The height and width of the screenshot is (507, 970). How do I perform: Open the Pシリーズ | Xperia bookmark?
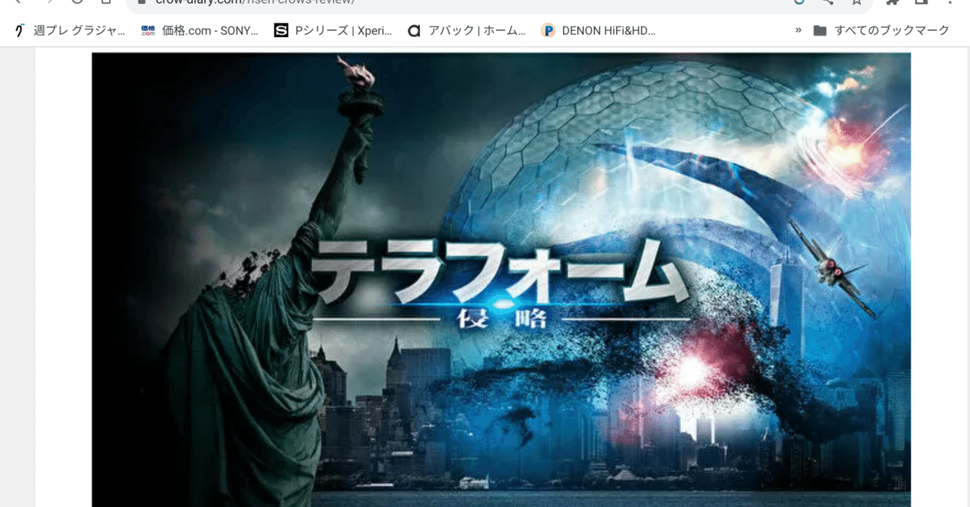(x=333, y=30)
